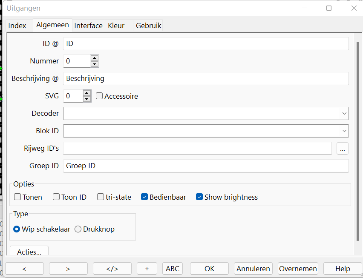This screenshot has width=363, height=278.
Task: Open the Gebruik tab
Action: tap(148, 26)
